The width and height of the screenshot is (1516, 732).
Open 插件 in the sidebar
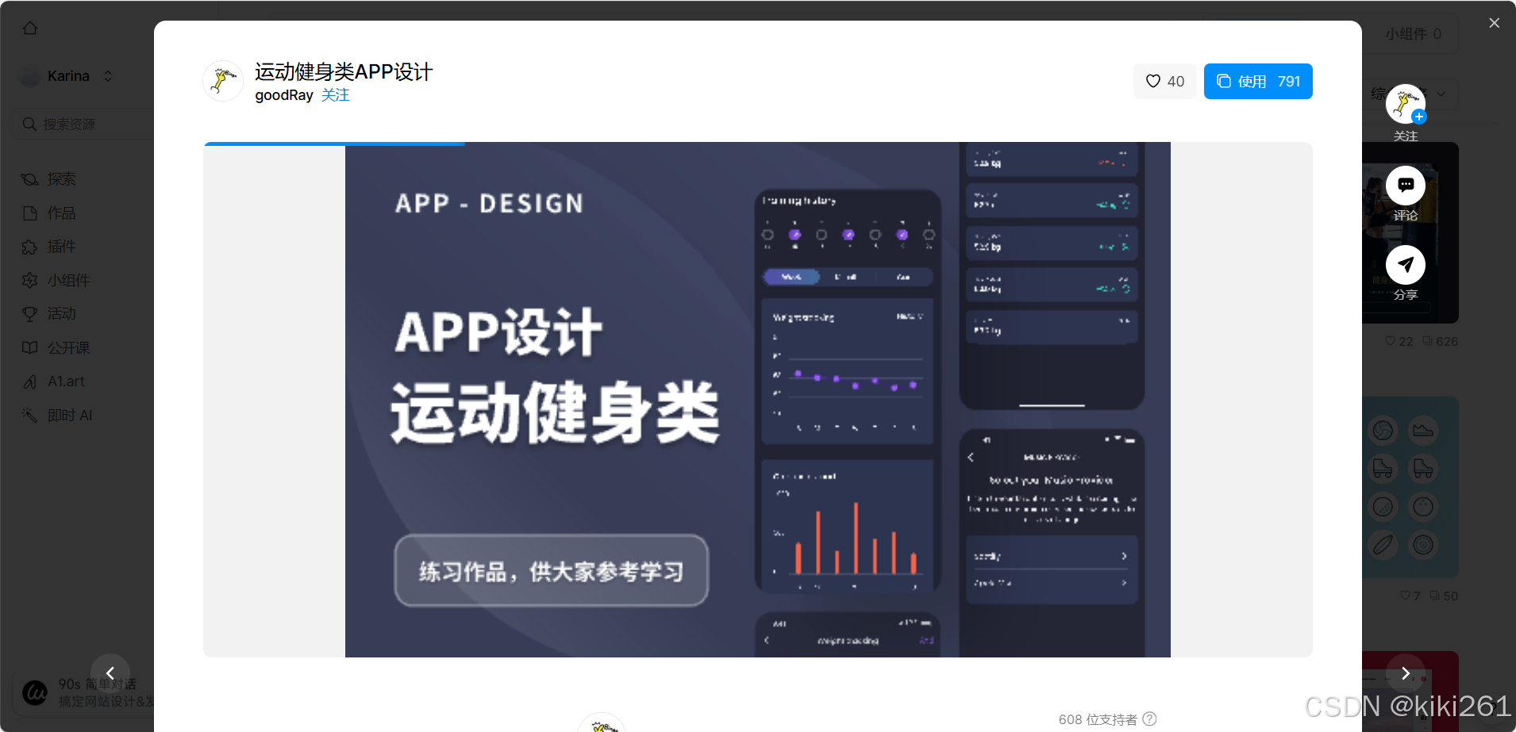(61, 247)
